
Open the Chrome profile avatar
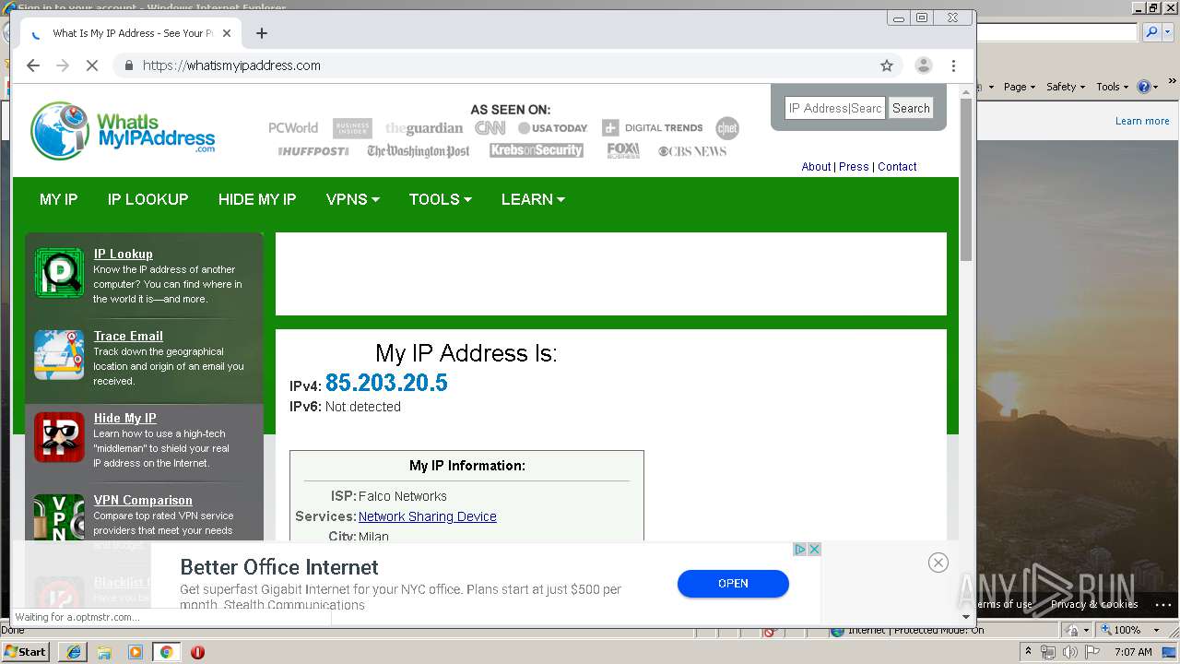[x=923, y=65]
